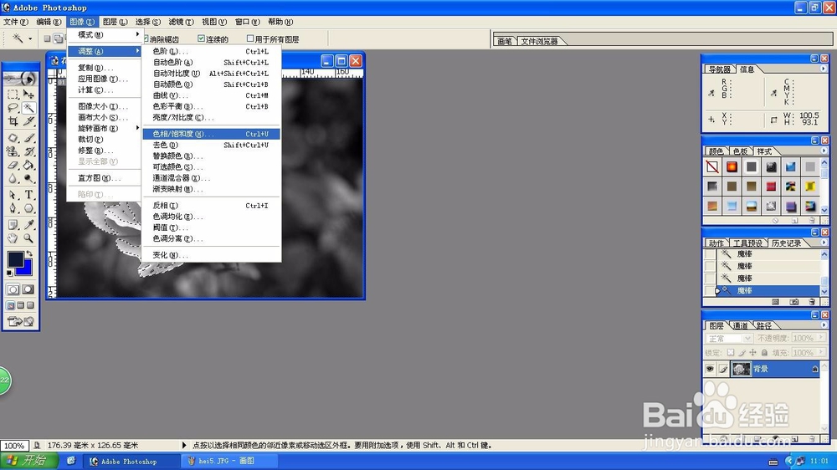Select the Path Selection arrow tool
Screen dimensions: 837x470
point(13,195)
